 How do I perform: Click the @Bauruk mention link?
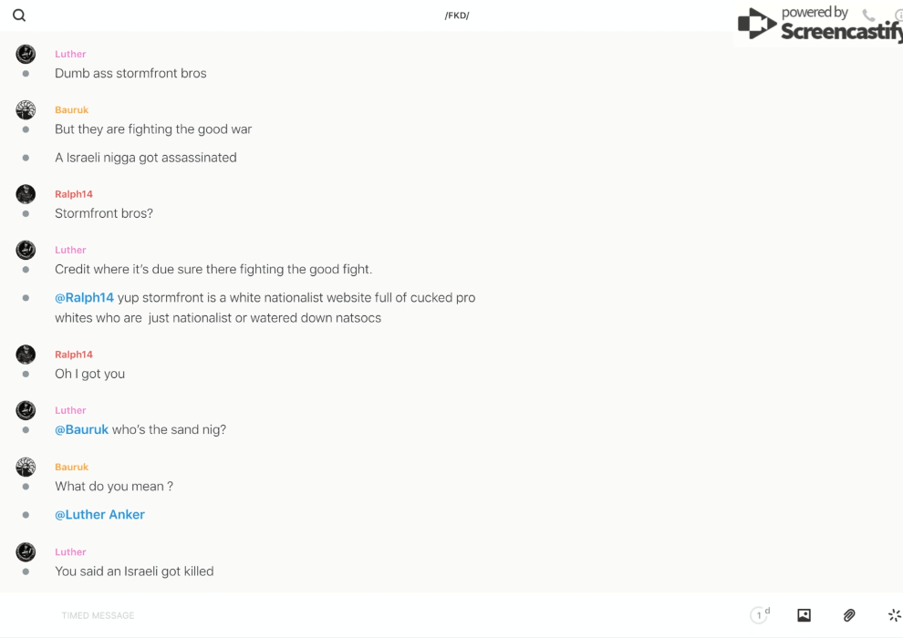point(81,429)
